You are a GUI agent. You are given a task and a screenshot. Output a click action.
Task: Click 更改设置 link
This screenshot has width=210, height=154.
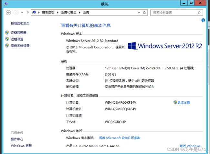pyautogui.click(x=184, y=102)
